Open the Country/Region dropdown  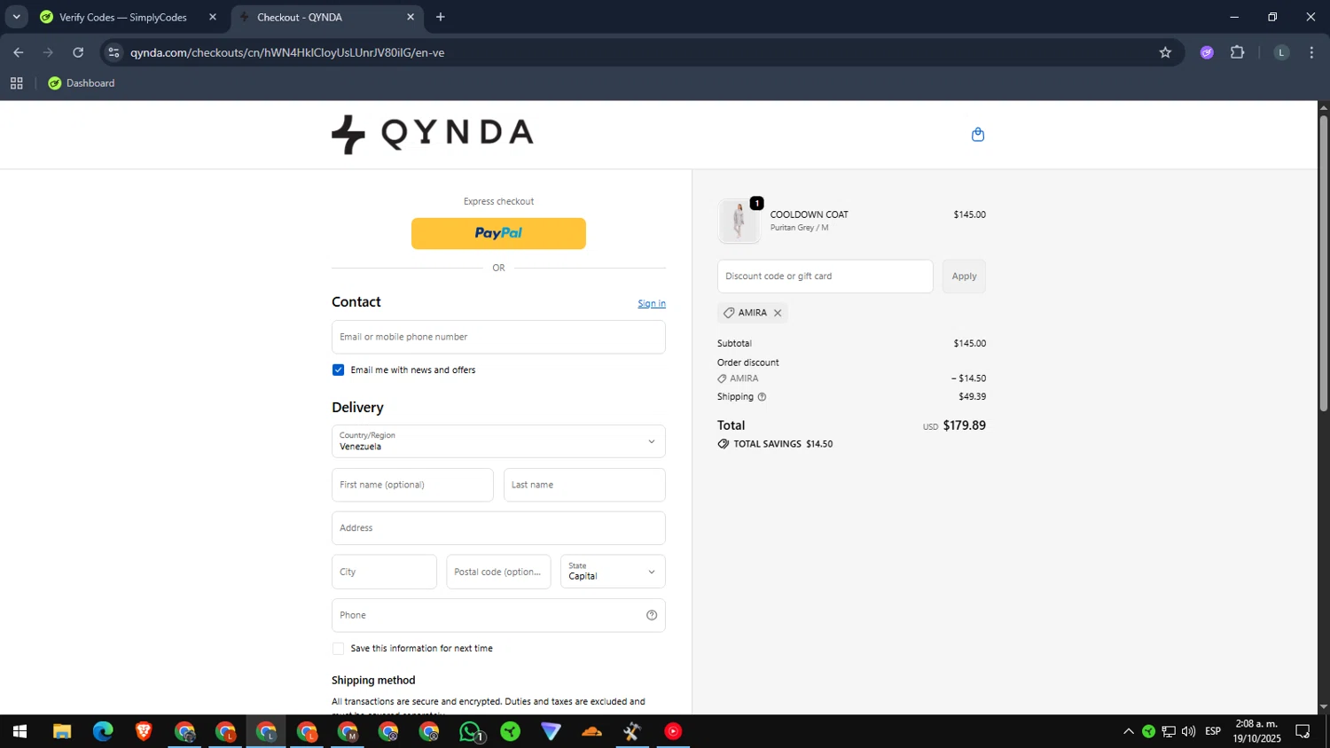[x=498, y=441]
